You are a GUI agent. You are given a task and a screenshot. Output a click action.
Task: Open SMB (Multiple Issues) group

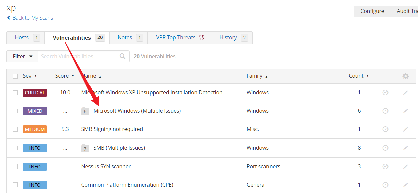tap(119, 148)
